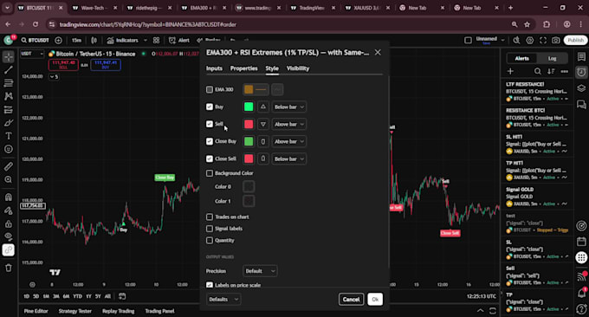Open the Strategy Tester tab

point(75,311)
